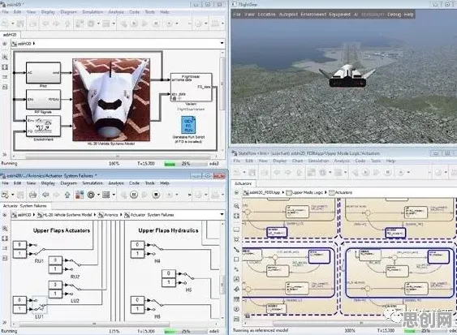Select the FlightGear variant subsystem block
The height and width of the screenshot is (335, 457).
pyautogui.click(x=192, y=88)
